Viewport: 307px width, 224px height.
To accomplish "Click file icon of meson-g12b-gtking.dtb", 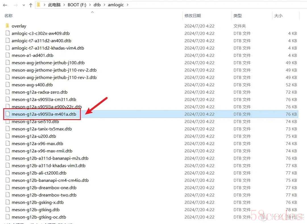I will tap(7, 210).
